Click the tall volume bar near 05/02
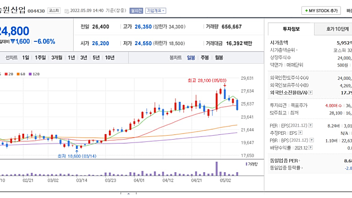Screen dimensions: 352x198 click(217, 169)
